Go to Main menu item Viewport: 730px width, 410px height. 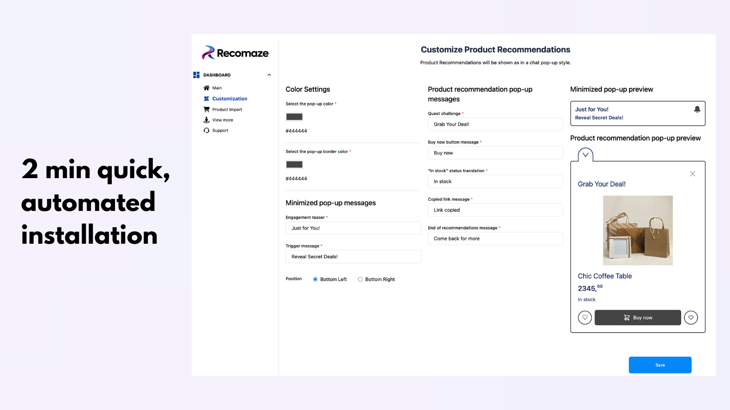[x=217, y=88]
